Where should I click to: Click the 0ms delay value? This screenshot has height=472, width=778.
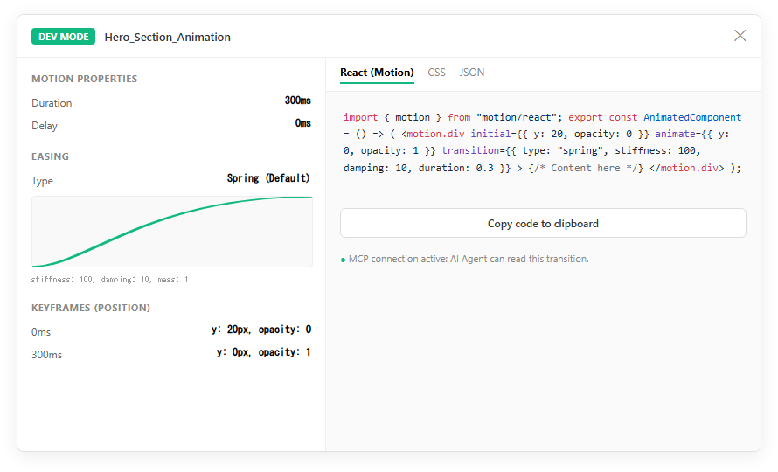pos(303,123)
